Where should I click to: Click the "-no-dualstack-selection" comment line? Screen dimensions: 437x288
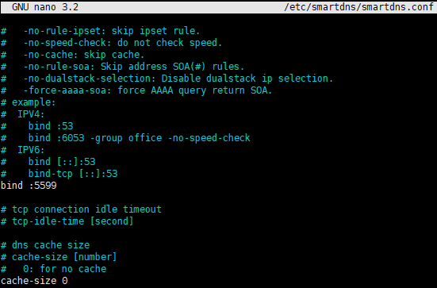pyautogui.click(x=167, y=79)
